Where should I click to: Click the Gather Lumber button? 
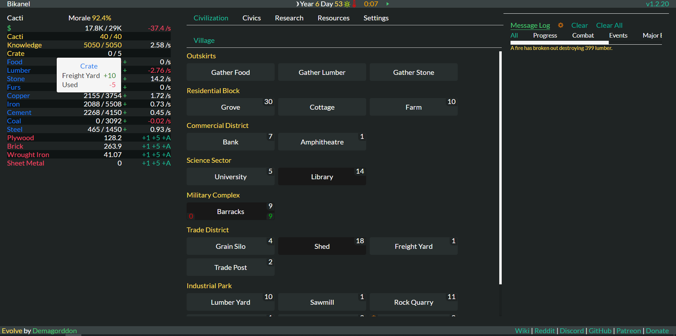tap(322, 72)
